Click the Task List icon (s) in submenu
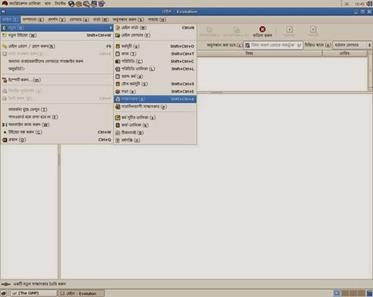This screenshot has width=373, height=297. [117, 117]
